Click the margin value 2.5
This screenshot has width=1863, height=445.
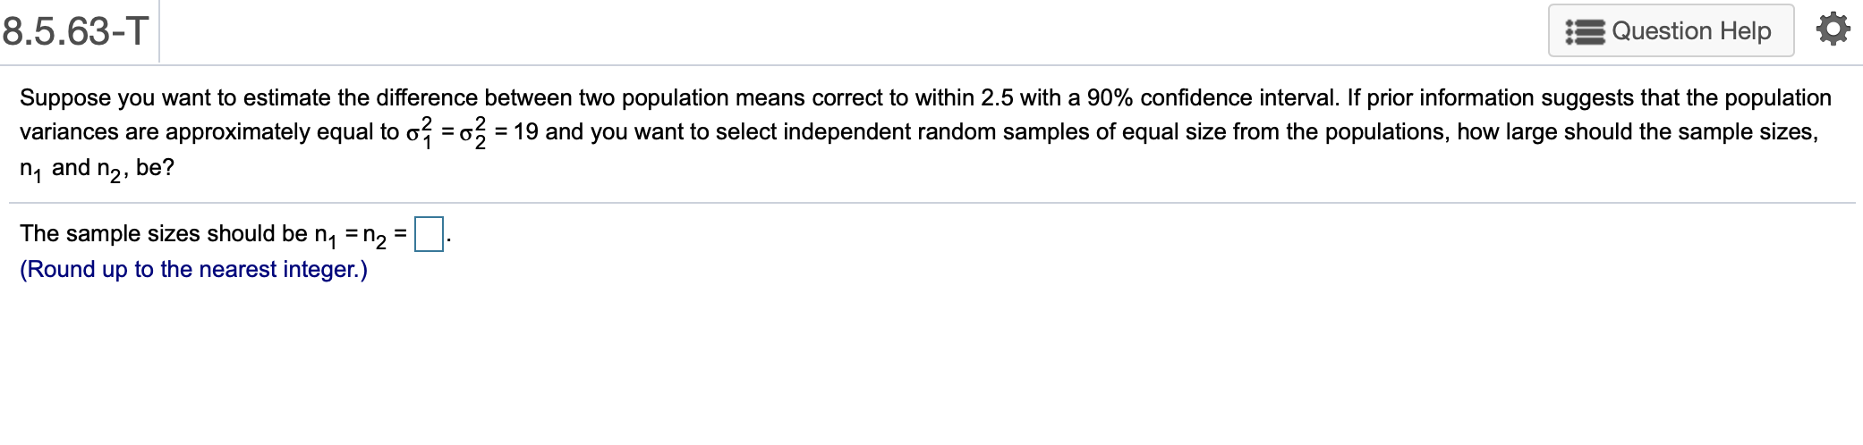click(x=997, y=97)
